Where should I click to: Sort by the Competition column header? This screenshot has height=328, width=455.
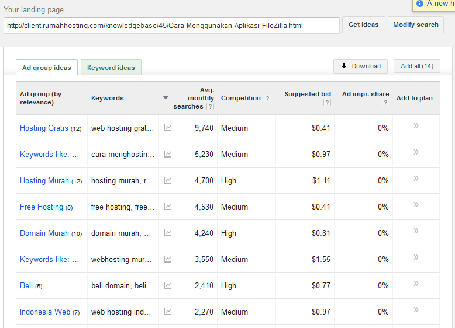point(240,98)
